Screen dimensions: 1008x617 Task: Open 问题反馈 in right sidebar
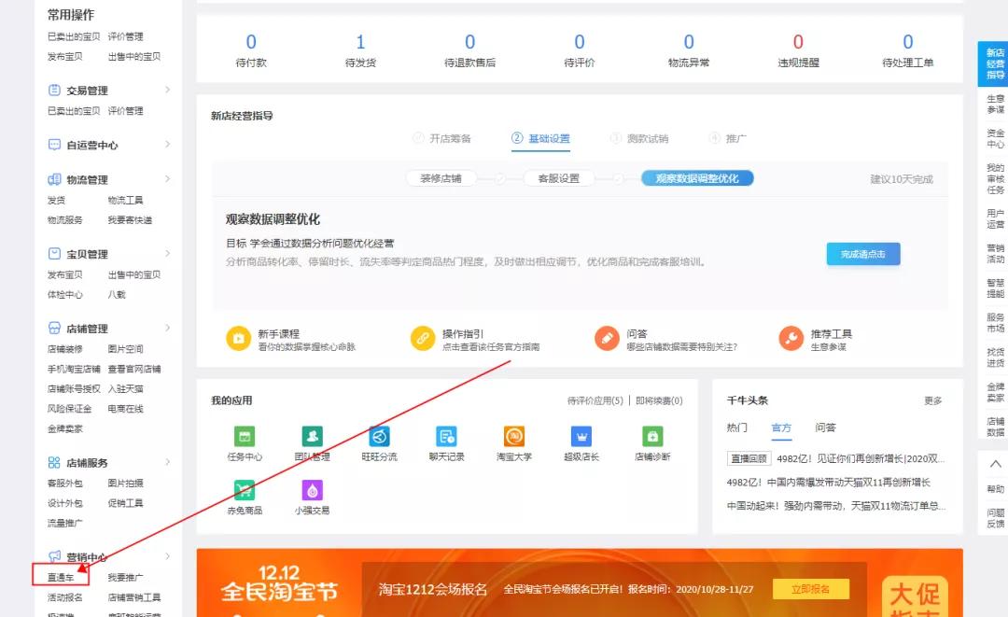click(x=995, y=518)
